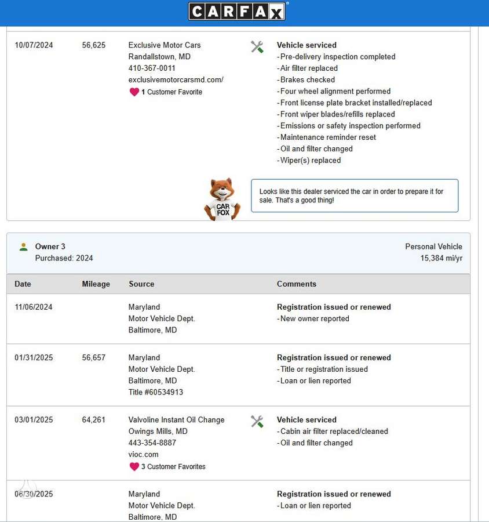Click Vehicle serviced heading for 10/07/2024
The height and width of the screenshot is (522, 489).
tap(306, 45)
